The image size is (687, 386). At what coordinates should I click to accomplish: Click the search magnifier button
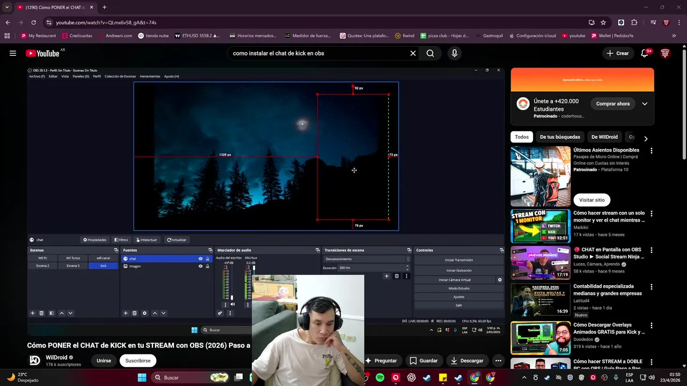click(x=430, y=53)
